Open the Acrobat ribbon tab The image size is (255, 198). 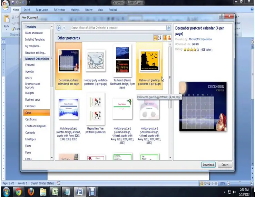[x=113, y=10]
